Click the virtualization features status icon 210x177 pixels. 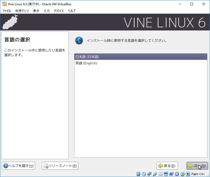click(x=177, y=174)
